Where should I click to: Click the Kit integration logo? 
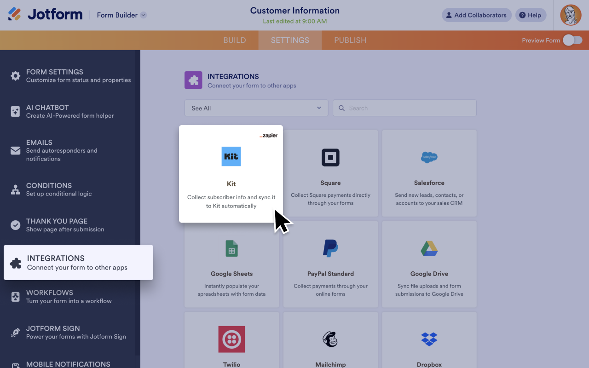[231, 156]
